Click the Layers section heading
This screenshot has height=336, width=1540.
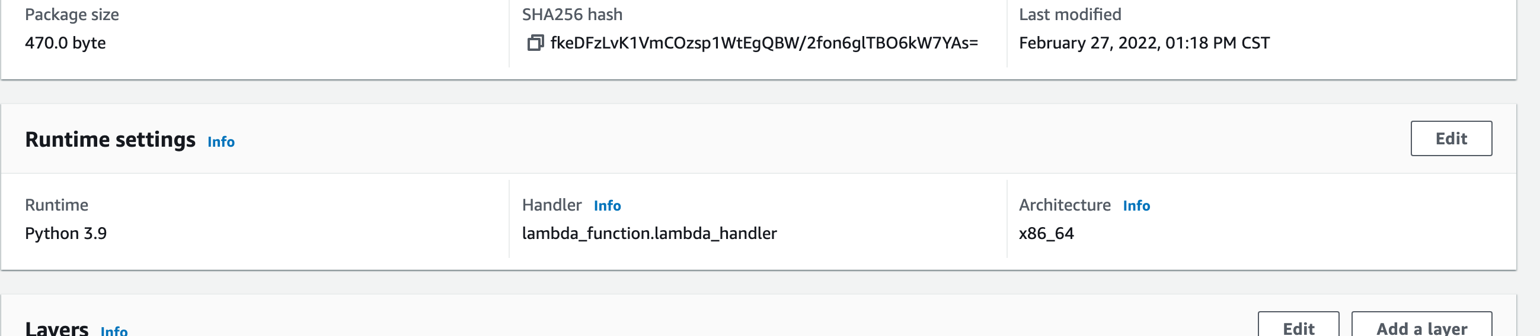pos(57,328)
